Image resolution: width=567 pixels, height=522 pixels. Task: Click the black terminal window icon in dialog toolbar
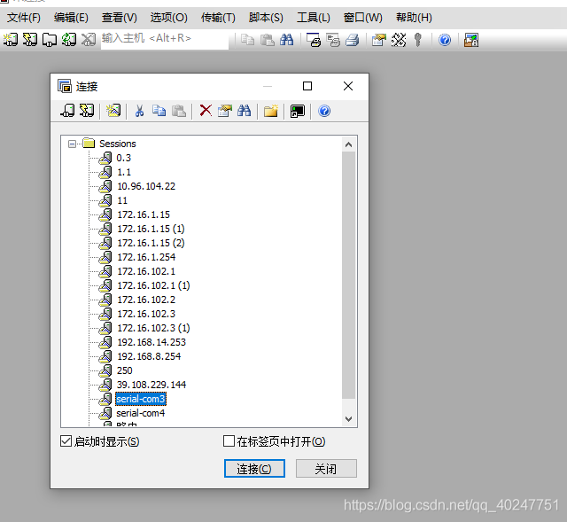[x=298, y=111]
